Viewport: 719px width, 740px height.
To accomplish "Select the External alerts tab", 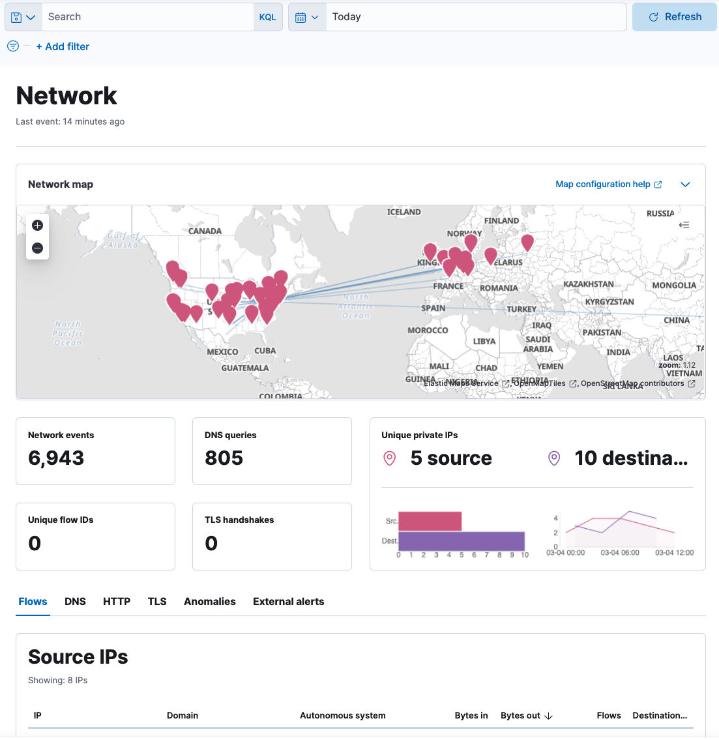I will click(288, 602).
